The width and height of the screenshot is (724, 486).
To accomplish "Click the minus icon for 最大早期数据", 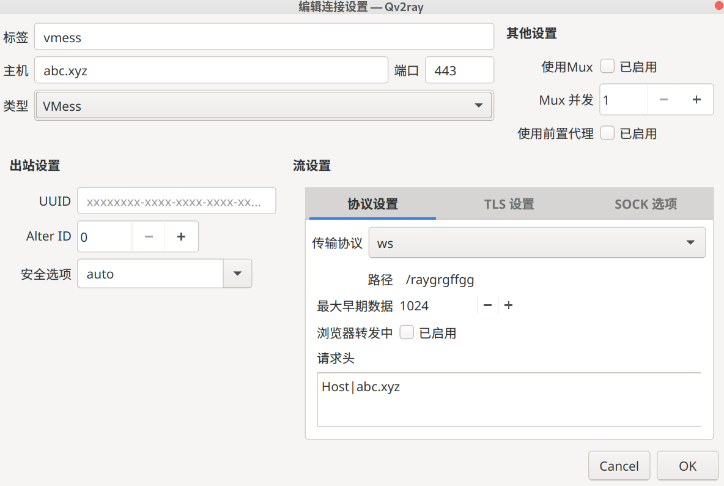I will 487,305.
